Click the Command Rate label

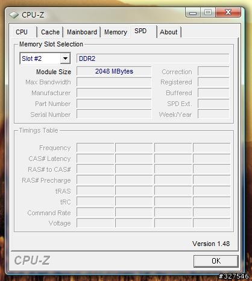49,213
